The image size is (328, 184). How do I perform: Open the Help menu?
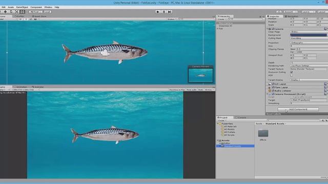click(x=57, y=7)
